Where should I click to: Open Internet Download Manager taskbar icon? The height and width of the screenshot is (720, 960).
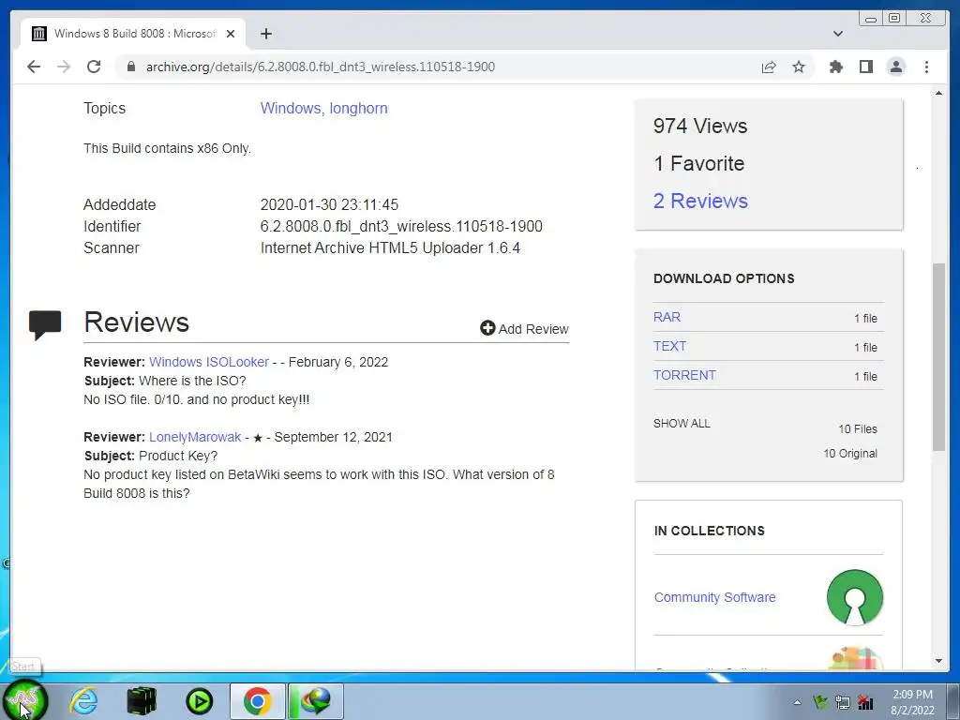[x=315, y=701]
